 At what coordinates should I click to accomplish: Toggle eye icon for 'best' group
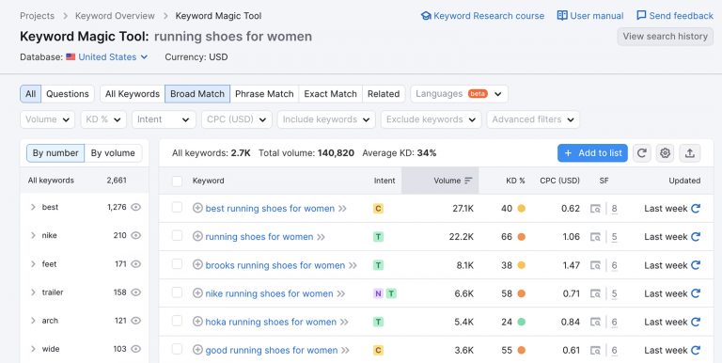coord(135,207)
